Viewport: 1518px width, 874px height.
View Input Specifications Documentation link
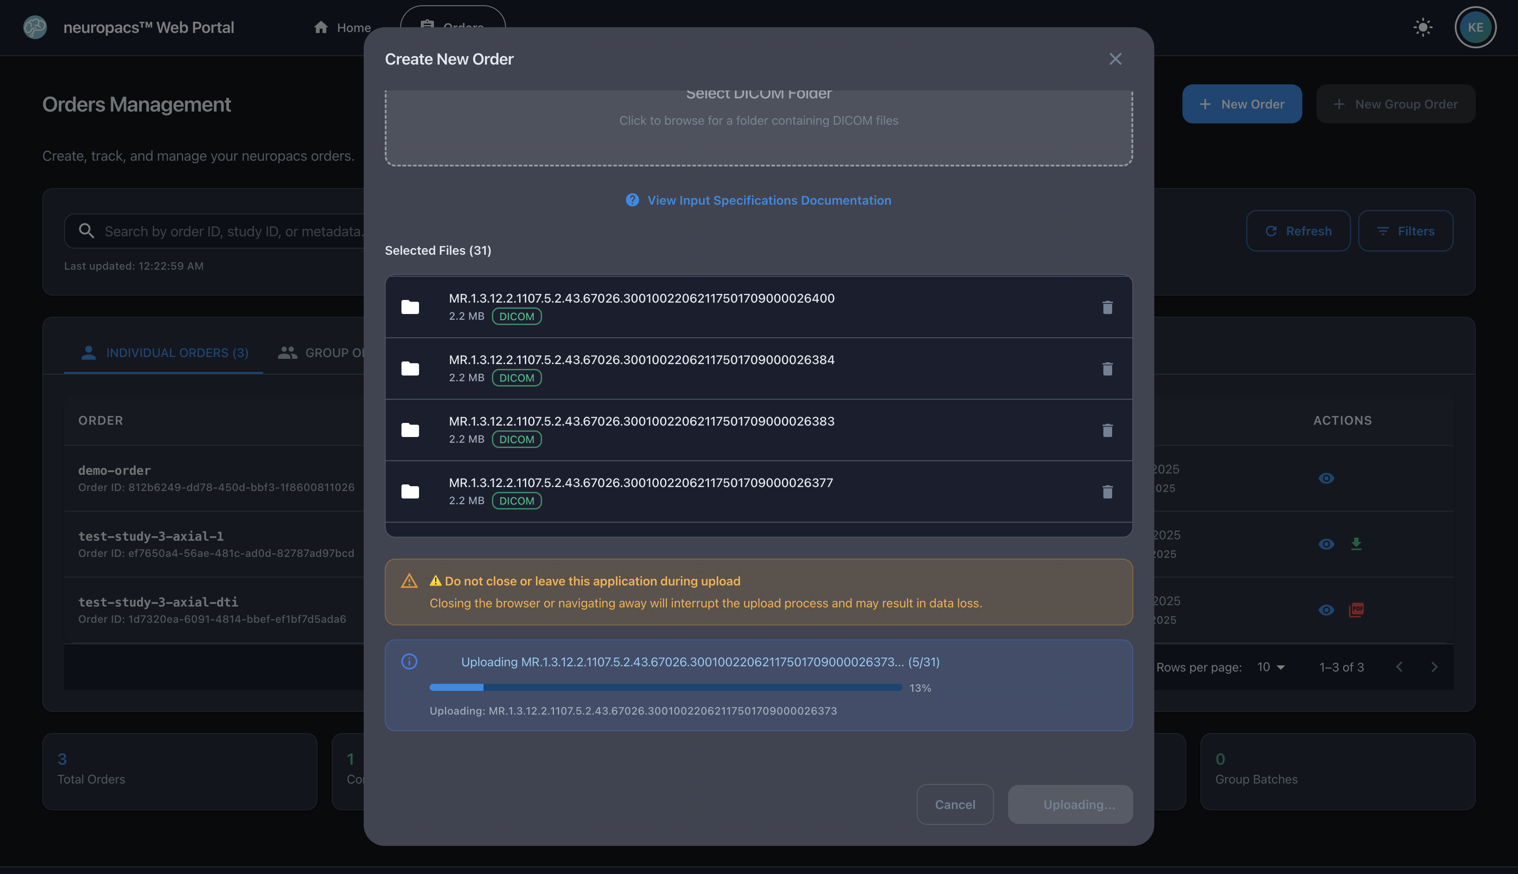tap(770, 200)
